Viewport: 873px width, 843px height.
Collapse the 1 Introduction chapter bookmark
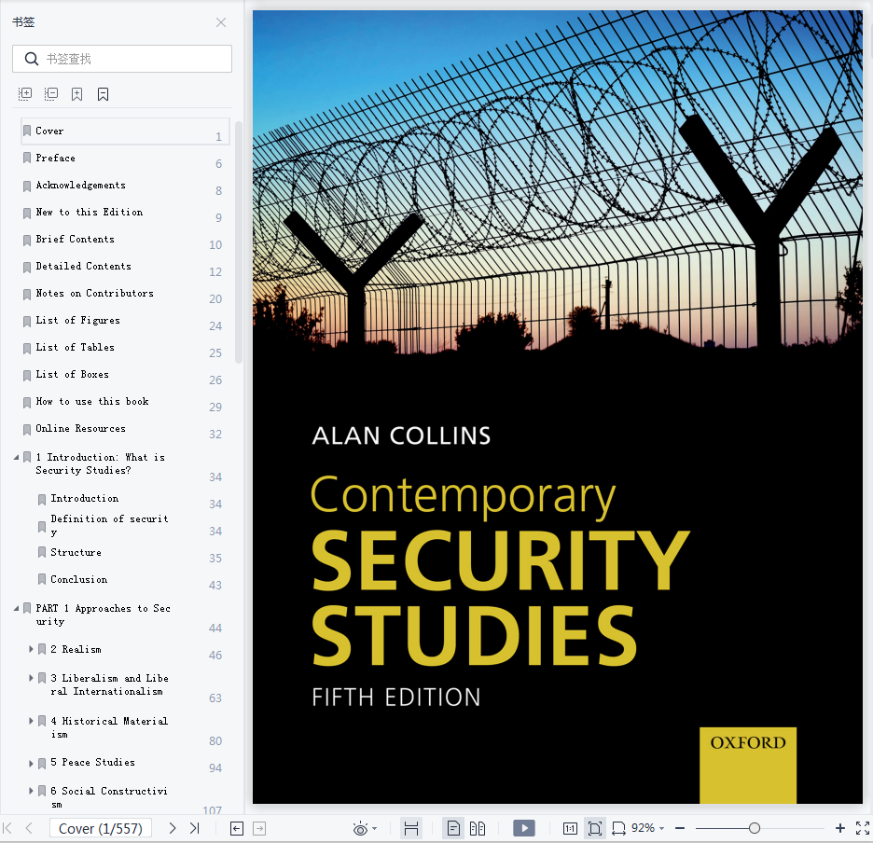tap(16, 457)
